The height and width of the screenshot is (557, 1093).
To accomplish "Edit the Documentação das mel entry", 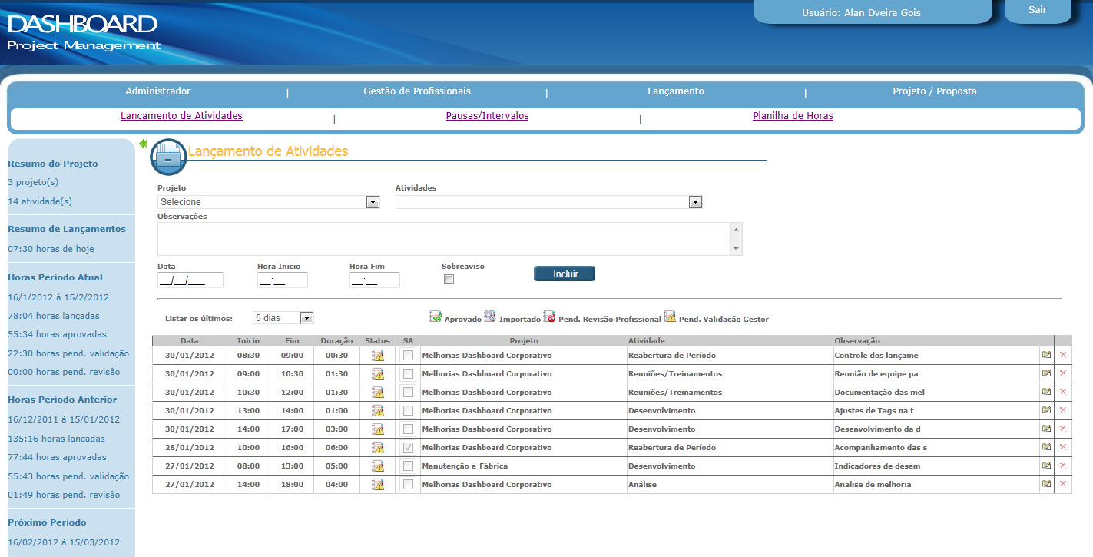I will click(1046, 392).
